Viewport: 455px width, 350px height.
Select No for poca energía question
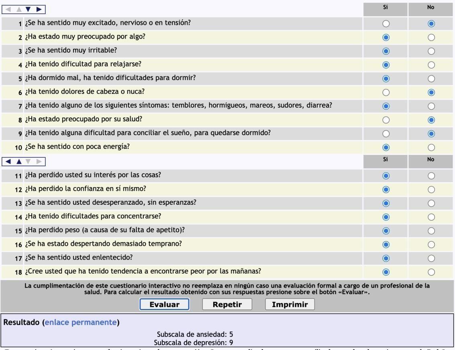pos(431,147)
